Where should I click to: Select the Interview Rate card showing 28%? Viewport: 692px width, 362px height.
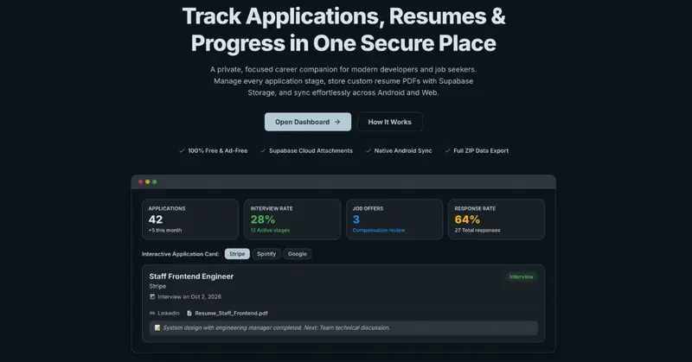(x=292, y=219)
